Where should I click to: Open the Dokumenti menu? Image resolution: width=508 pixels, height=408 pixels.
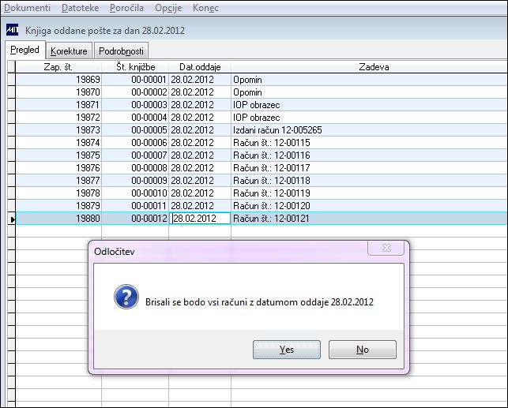[27, 8]
